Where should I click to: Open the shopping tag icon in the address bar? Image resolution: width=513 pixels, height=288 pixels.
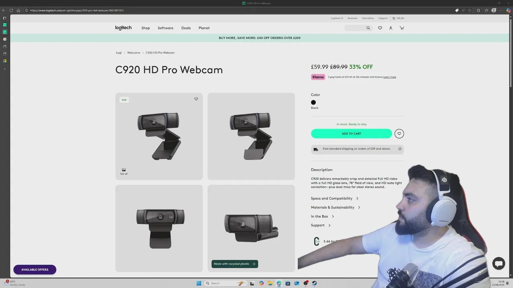[456, 10]
